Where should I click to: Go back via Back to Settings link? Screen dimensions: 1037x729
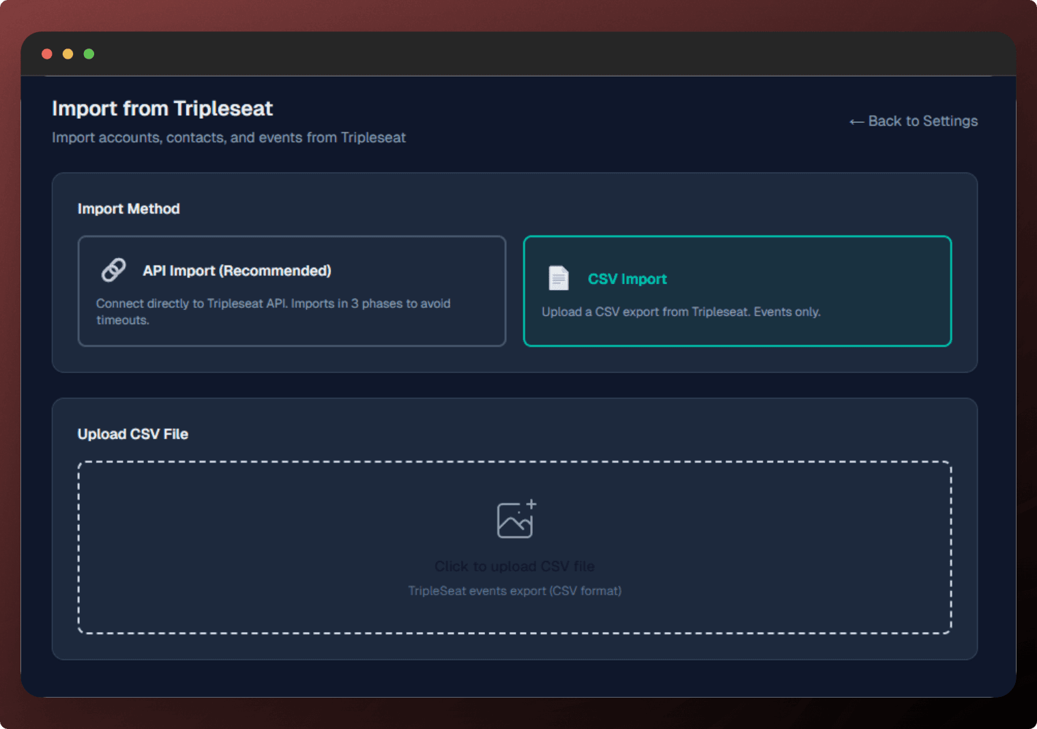pos(914,121)
